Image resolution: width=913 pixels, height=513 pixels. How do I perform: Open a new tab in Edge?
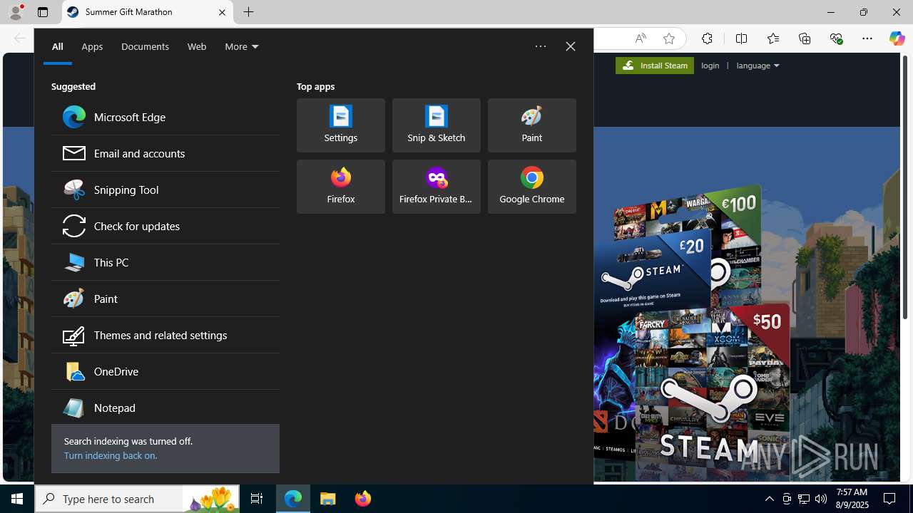tap(248, 12)
